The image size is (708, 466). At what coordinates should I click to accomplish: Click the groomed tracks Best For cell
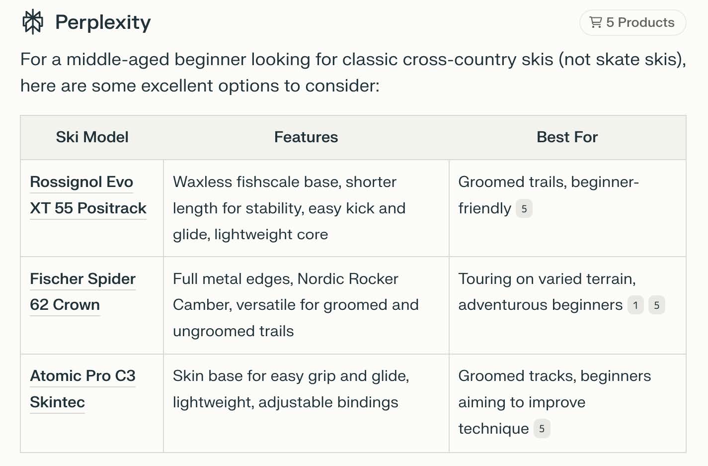click(567, 402)
